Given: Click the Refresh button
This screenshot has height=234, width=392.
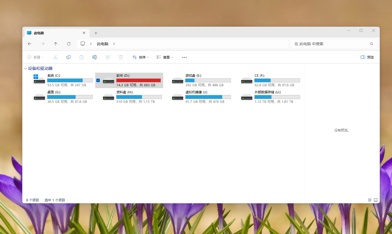Looking at the screenshot, I should click(69, 44).
